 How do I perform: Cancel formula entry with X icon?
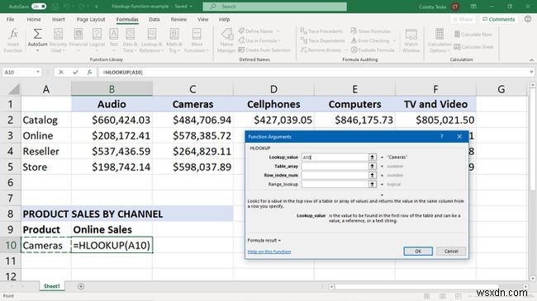pyautogui.click(x=61, y=73)
